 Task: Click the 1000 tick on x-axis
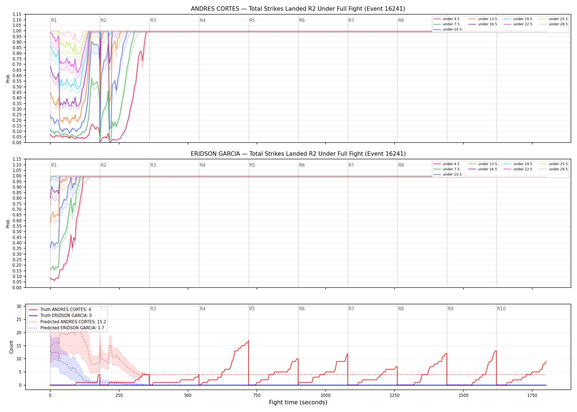pyautogui.click(x=326, y=396)
